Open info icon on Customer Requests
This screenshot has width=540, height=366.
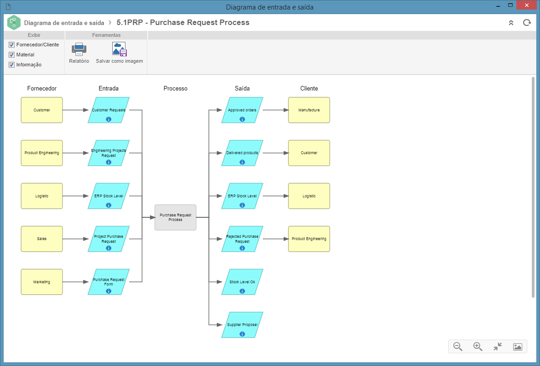click(109, 119)
